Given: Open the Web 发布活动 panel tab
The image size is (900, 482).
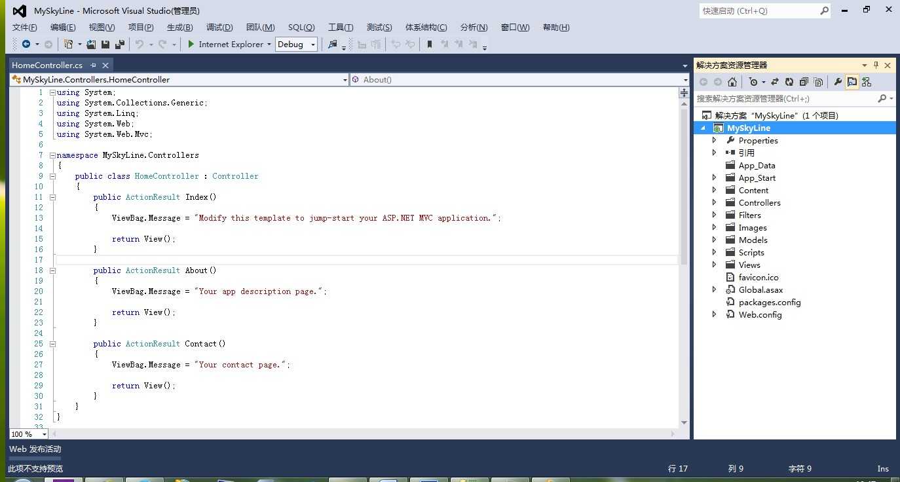Looking at the screenshot, I should (x=35, y=449).
